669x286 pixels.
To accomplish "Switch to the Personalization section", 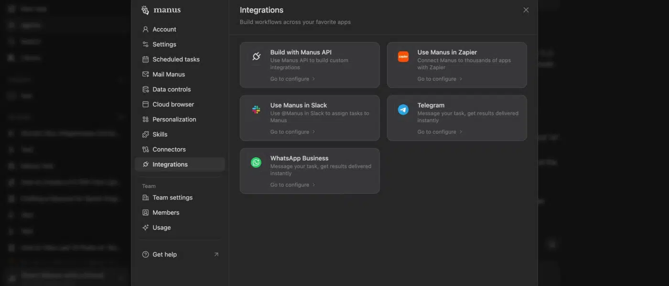I will (x=173, y=119).
